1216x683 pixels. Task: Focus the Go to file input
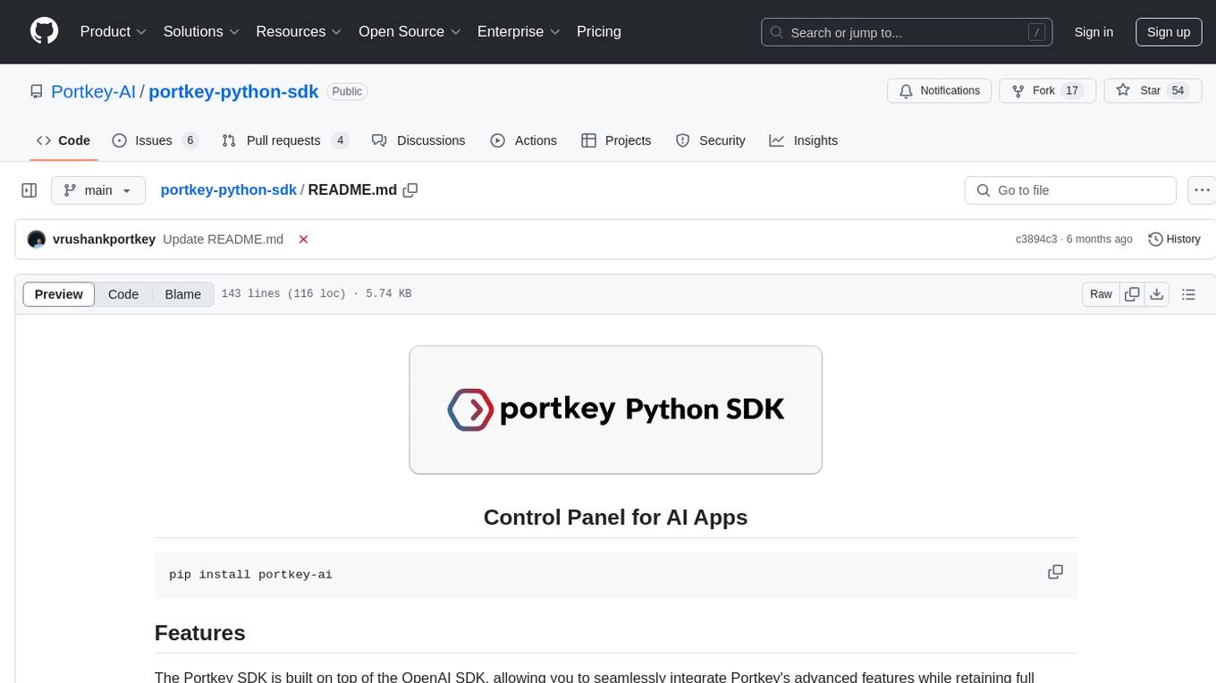point(1070,190)
